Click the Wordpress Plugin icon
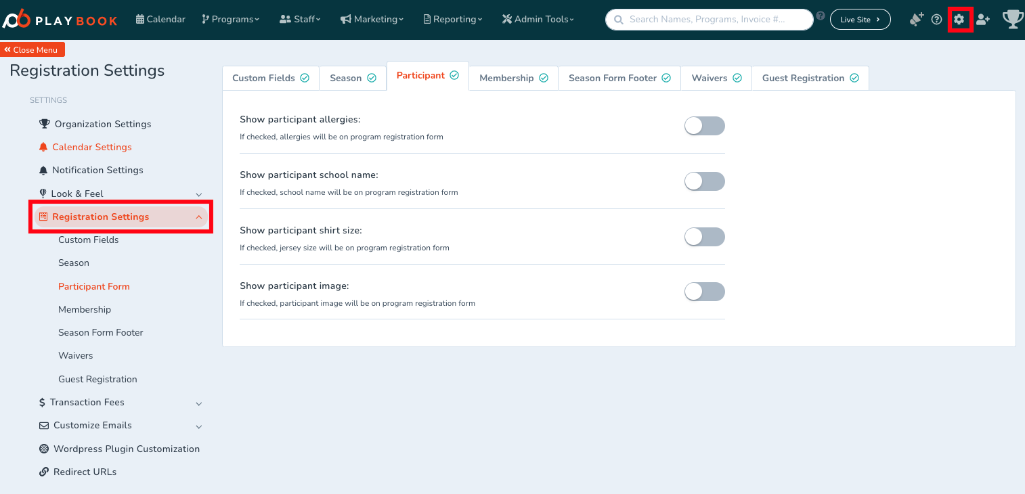 tap(44, 449)
